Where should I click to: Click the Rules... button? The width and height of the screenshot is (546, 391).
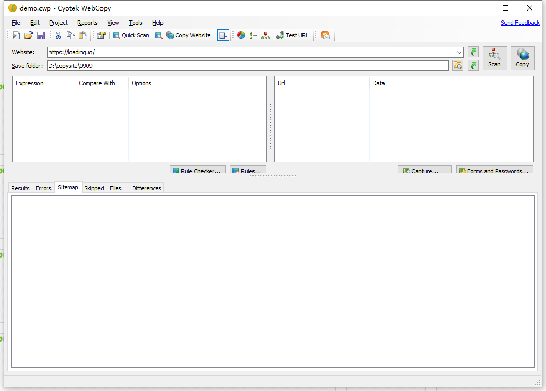[x=248, y=170]
